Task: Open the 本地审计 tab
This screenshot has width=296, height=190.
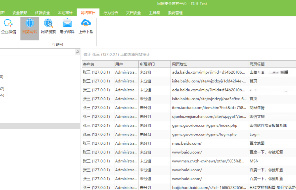Action: [65, 13]
